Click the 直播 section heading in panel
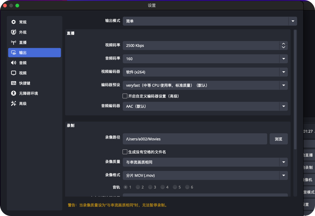The image size is (315, 216). pyautogui.click(x=71, y=33)
